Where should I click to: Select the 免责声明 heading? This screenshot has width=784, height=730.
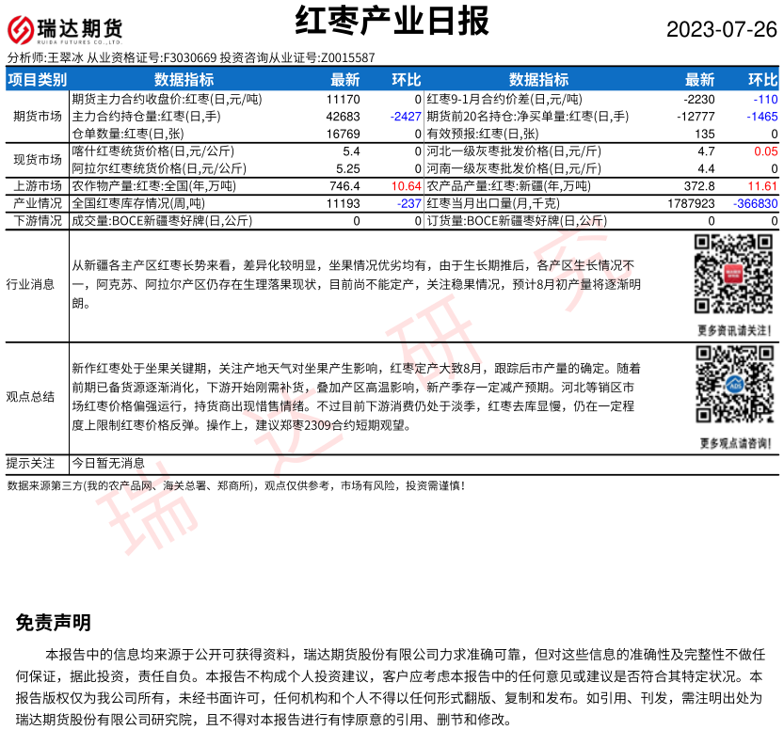coord(54,623)
